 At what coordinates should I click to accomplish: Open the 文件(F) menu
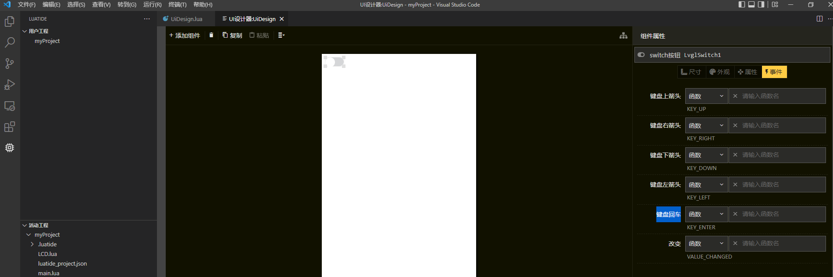pyautogui.click(x=27, y=4)
